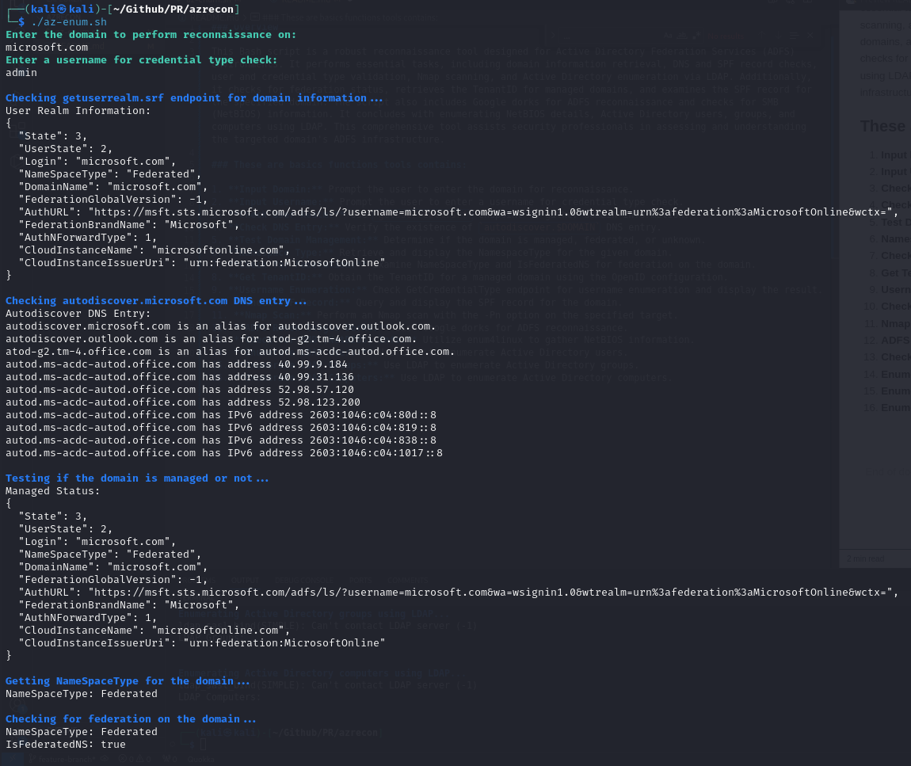Click the ./az-enum.sh command text
The width and height of the screenshot is (911, 766).
69,22
